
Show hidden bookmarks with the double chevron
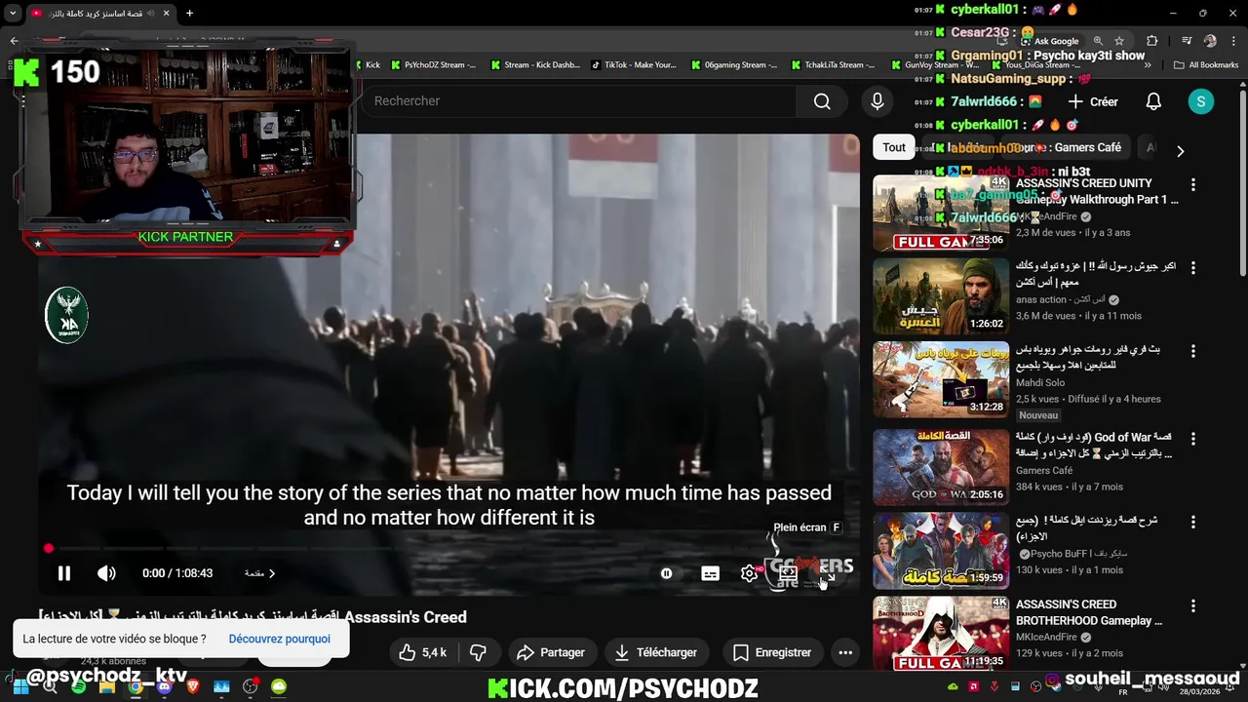1149,65
